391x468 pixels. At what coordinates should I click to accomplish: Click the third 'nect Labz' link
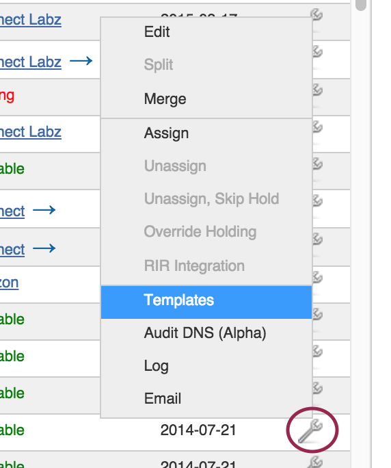(31, 132)
